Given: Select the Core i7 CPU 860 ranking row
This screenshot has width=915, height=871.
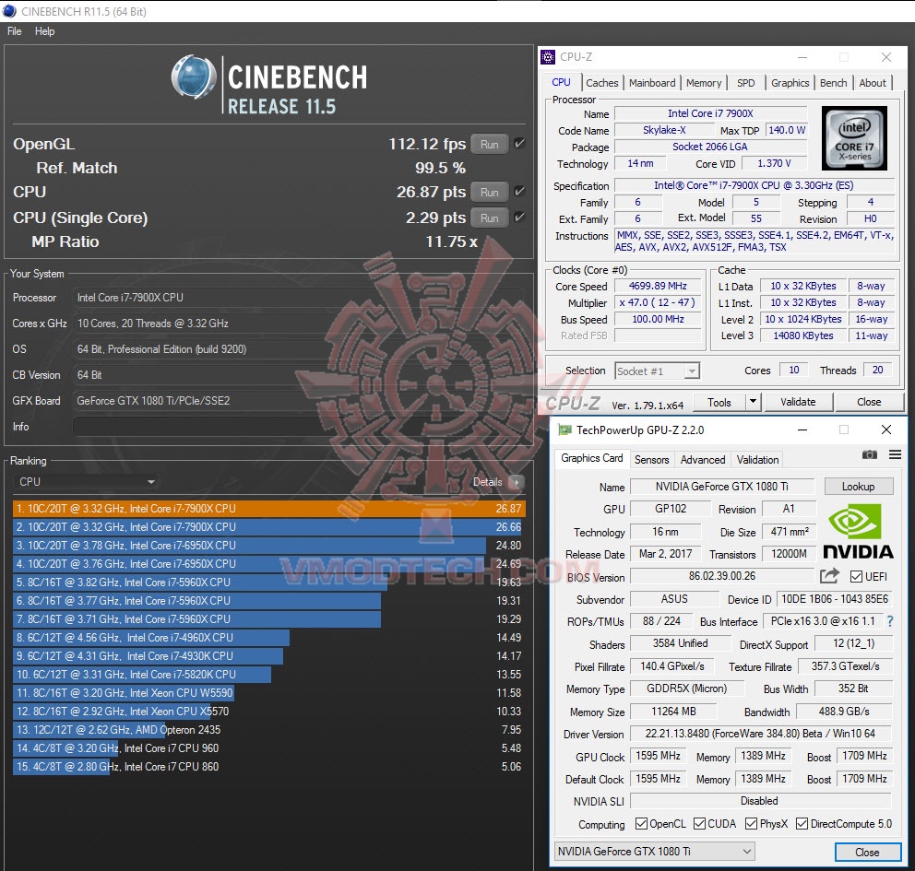Looking at the screenshot, I should tap(269, 767).
